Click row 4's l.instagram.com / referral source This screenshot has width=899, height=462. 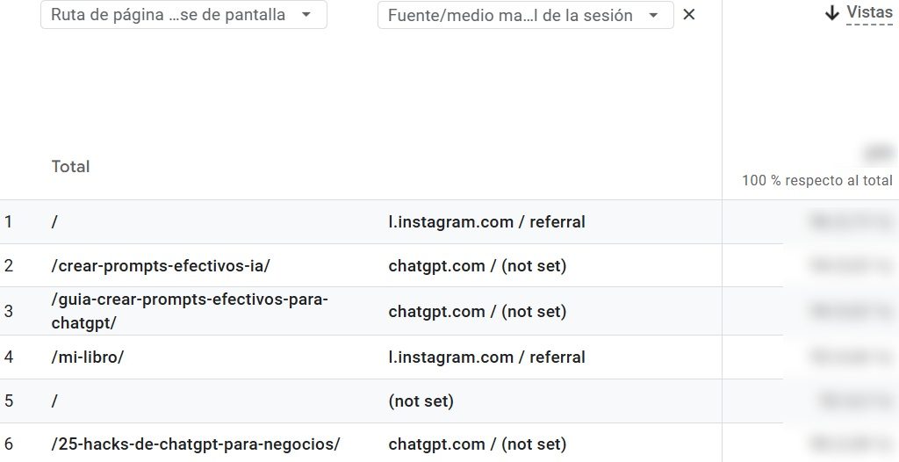[486, 357]
